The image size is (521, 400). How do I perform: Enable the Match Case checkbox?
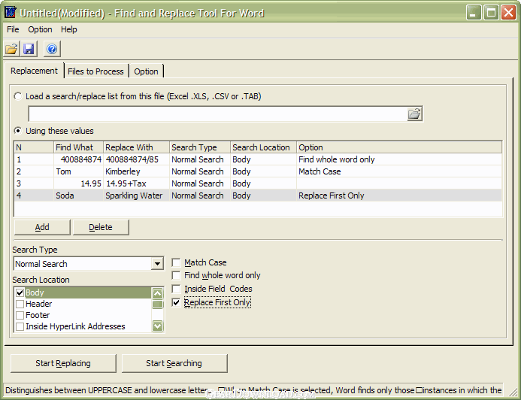click(x=176, y=263)
